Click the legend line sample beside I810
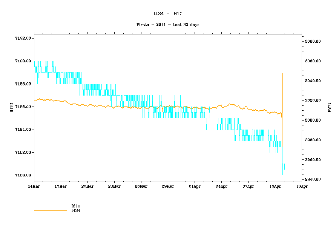The height and width of the screenshot is (238, 336). pos(50,206)
